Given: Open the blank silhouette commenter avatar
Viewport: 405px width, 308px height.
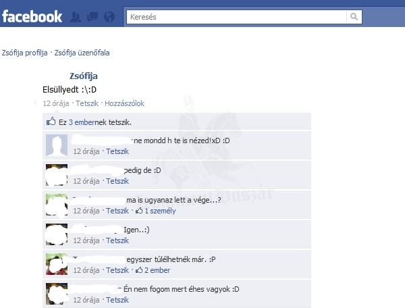Looking at the screenshot, I should click(57, 145).
